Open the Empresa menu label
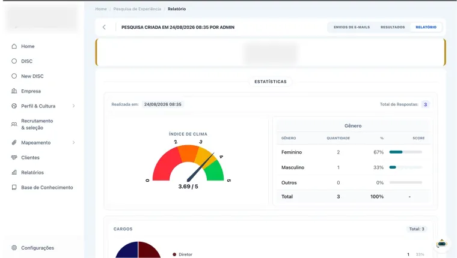The image size is (457, 258). pyautogui.click(x=31, y=91)
